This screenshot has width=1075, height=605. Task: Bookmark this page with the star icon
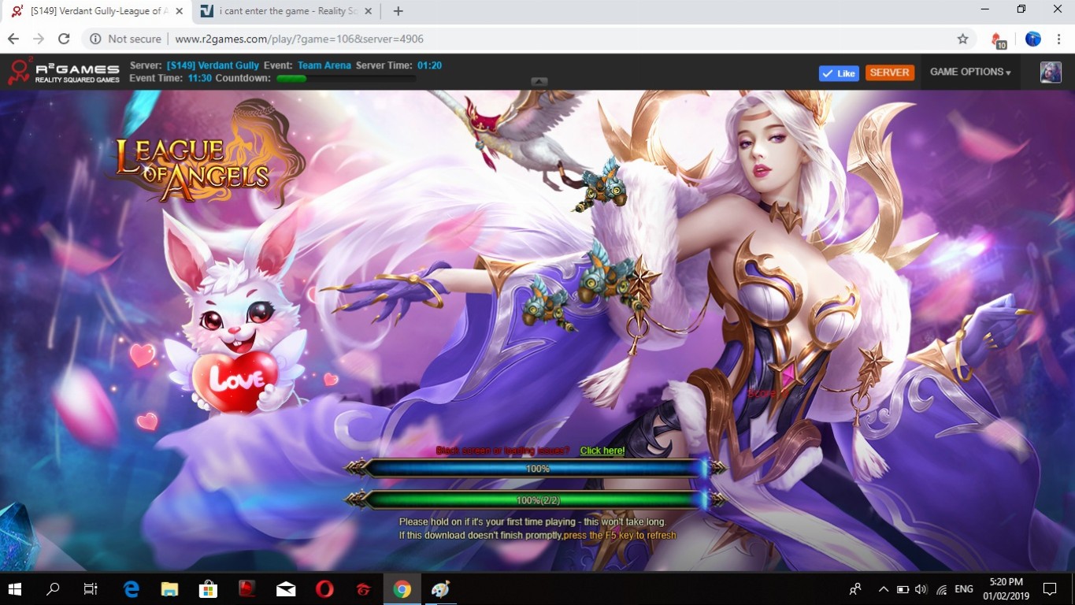[962, 39]
